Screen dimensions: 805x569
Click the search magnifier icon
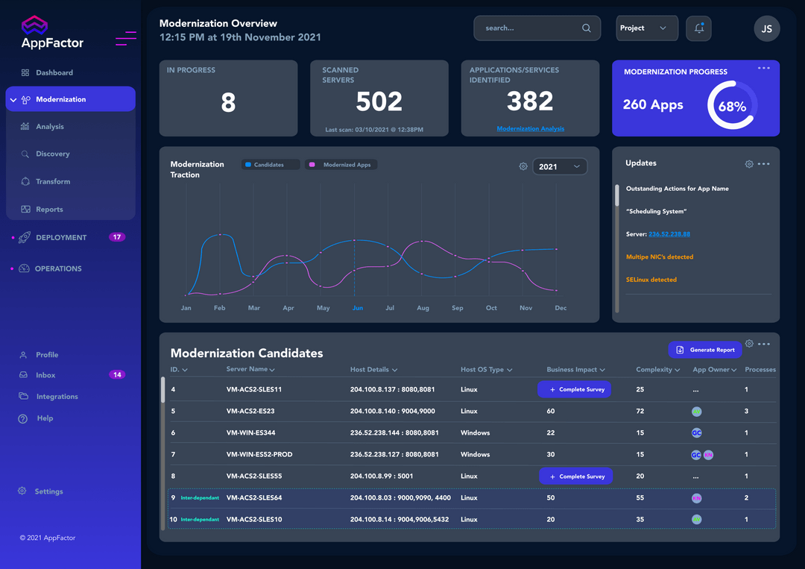point(587,28)
